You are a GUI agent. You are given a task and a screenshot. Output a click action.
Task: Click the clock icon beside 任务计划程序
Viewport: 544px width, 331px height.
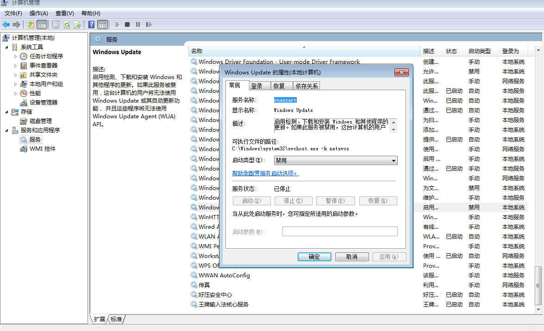click(x=24, y=56)
